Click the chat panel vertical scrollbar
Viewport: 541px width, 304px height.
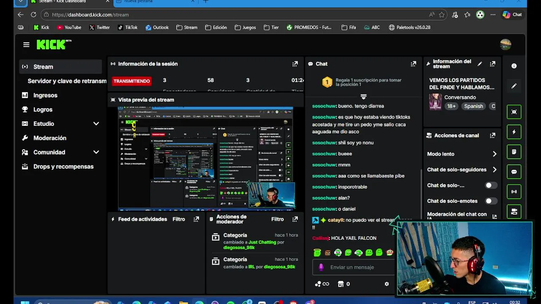click(x=421, y=194)
